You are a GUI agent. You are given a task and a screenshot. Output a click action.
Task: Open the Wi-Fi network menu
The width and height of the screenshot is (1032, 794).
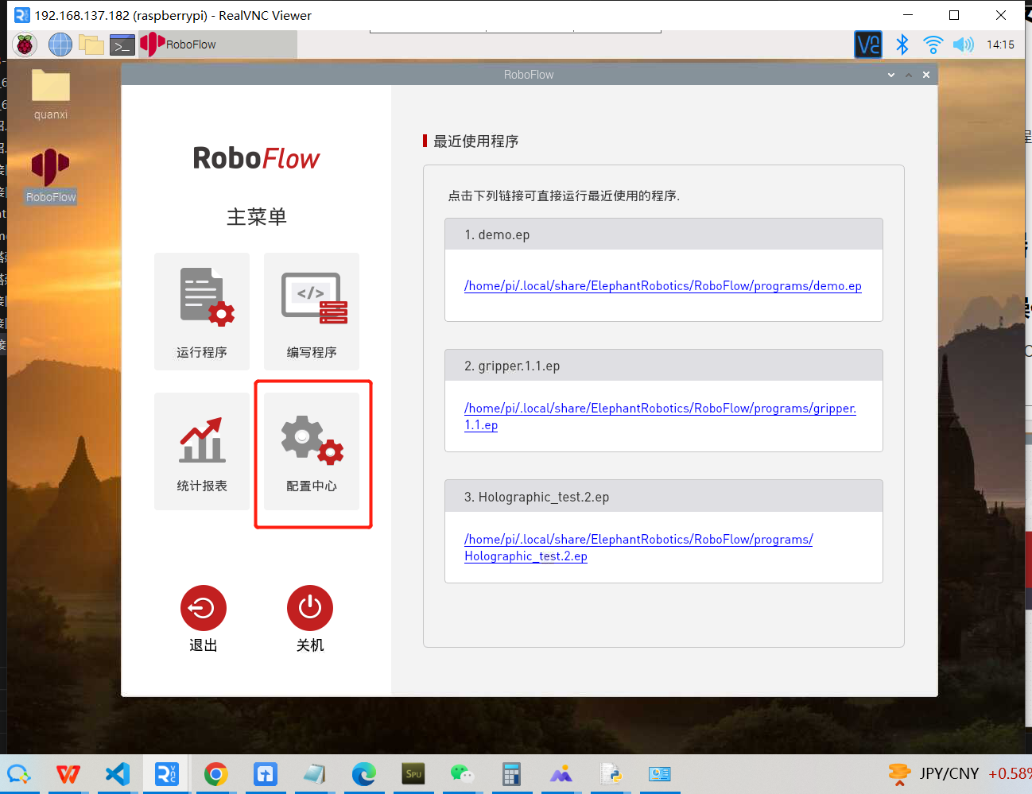[x=933, y=45]
